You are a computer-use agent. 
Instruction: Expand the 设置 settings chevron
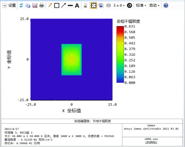click(x=4, y=6)
